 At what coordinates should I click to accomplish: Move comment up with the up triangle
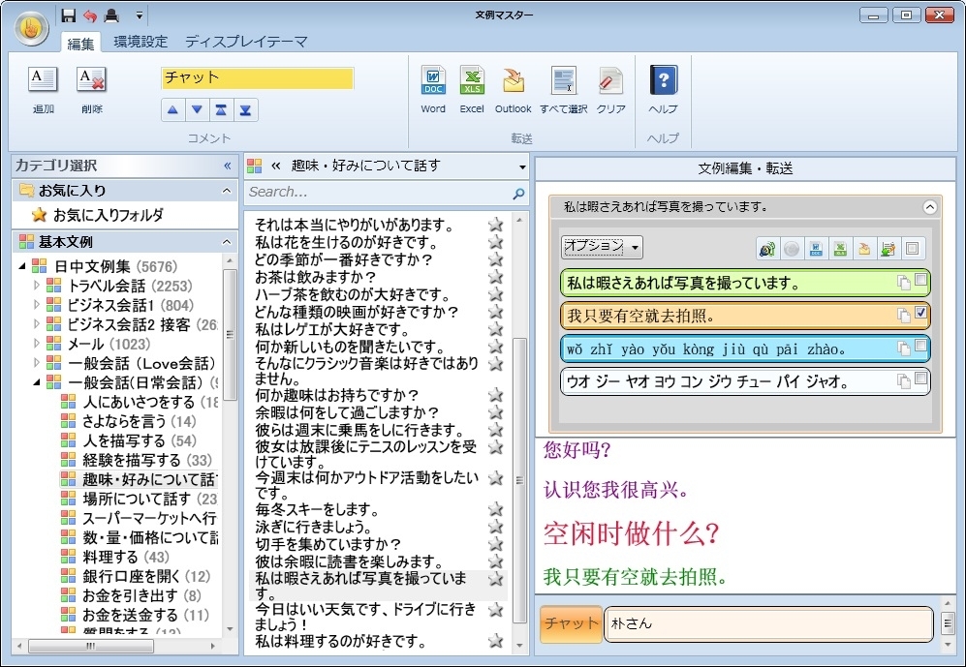coord(173,110)
